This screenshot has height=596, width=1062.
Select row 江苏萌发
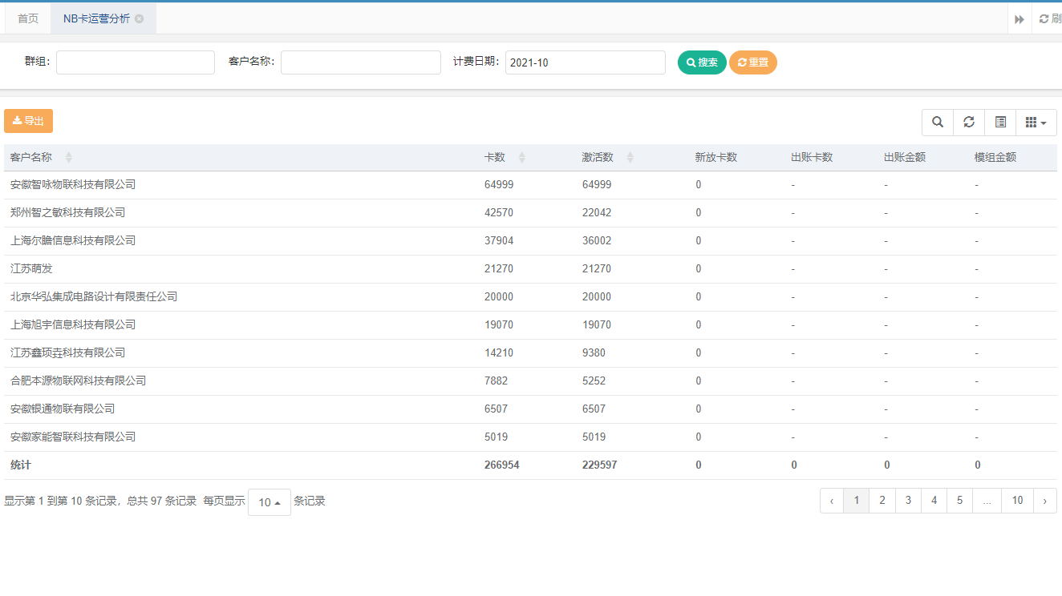click(530, 269)
